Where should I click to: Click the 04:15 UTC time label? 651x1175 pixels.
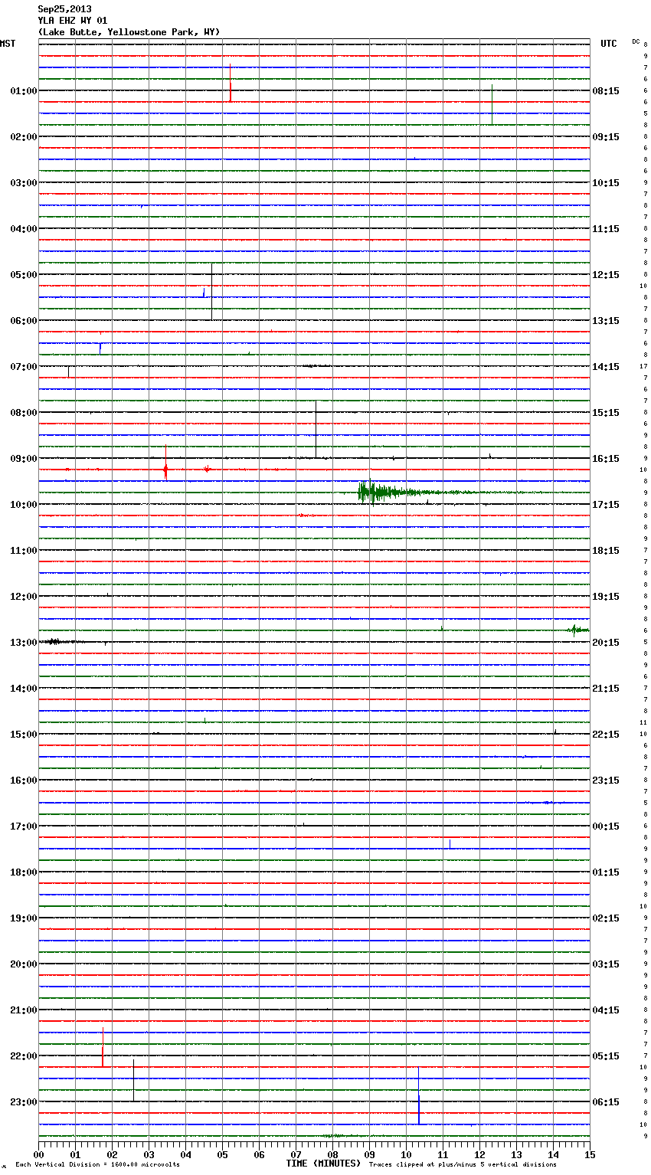tap(606, 1010)
